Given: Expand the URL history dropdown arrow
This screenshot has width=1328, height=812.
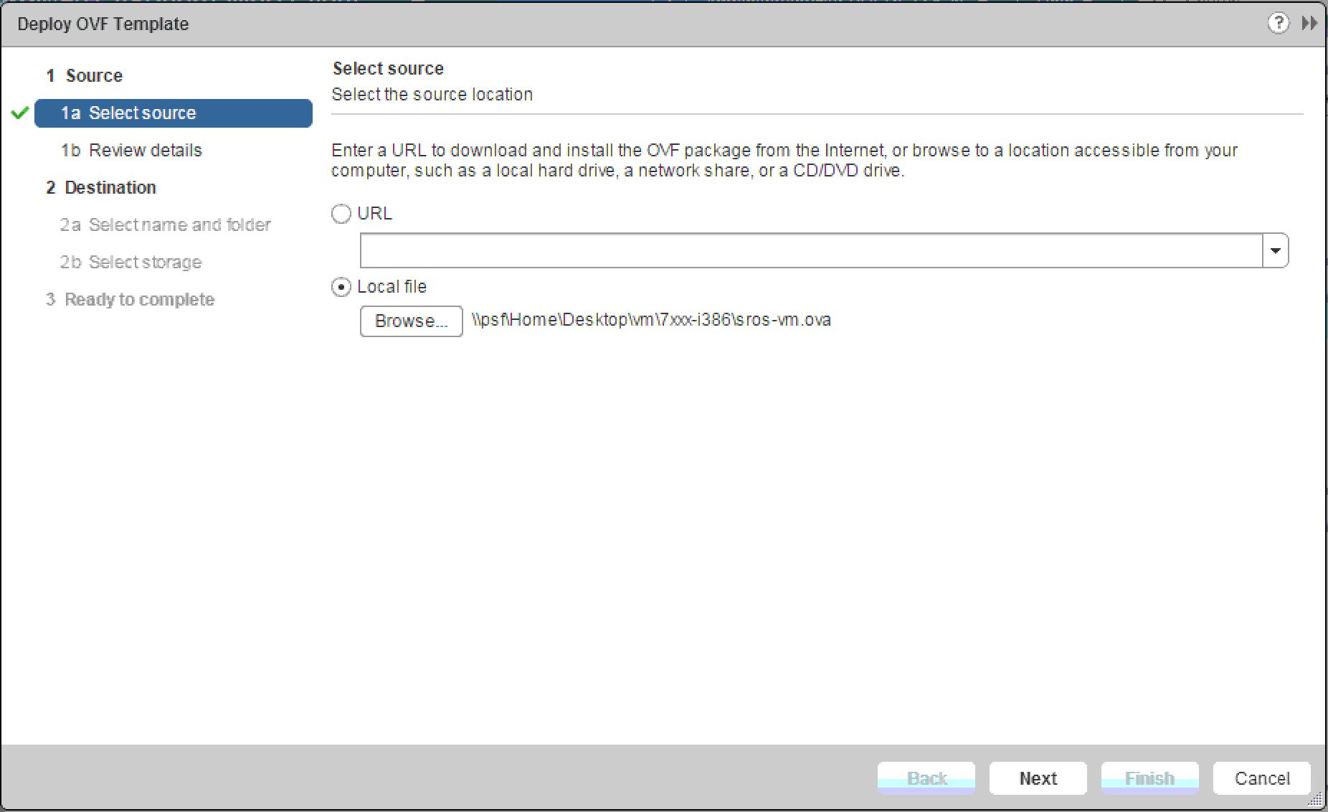Looking at the screenshot, I should [x=1275, y=251].
